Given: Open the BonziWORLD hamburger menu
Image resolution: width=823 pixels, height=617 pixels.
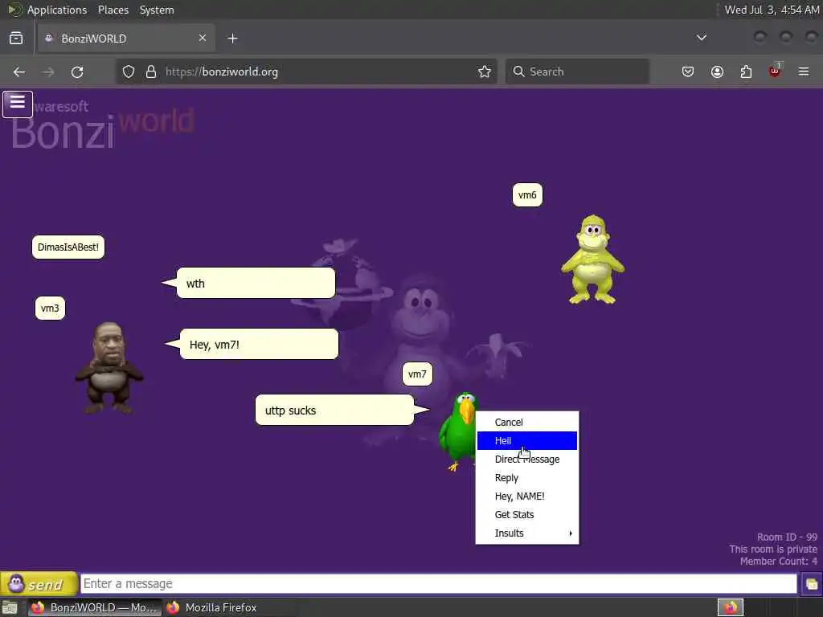Looking at the screenshot, I should (x=18, y=104).
